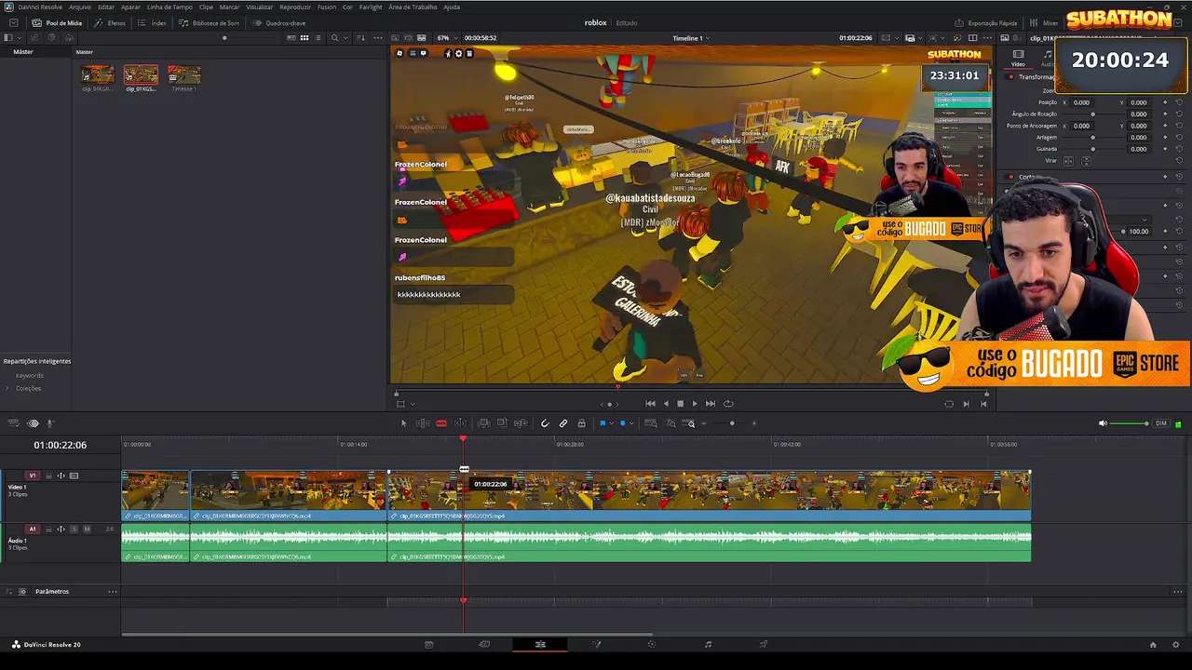Open the Área de Trabalho menu
This screenshot has height=670, width=1192.
click(413, 7)
